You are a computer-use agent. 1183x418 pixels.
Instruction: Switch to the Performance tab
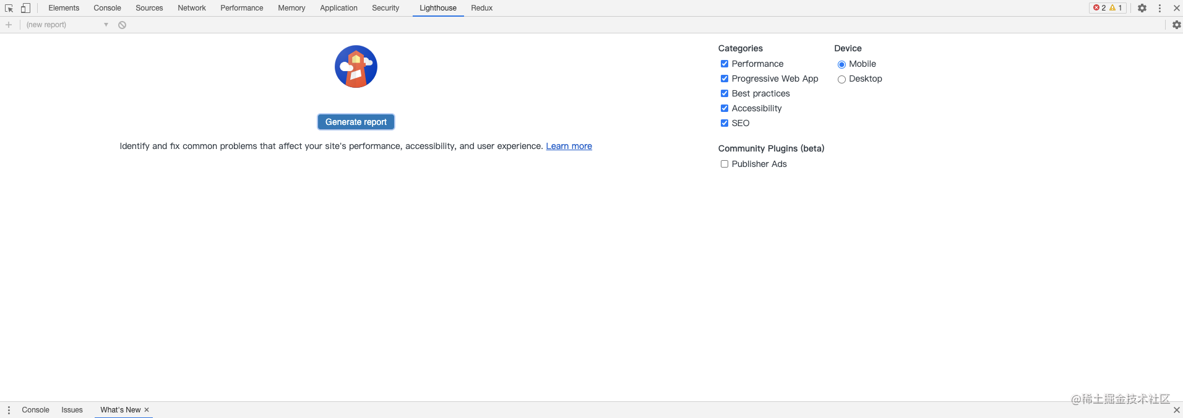pyautogui.click(x=241, y=8)
